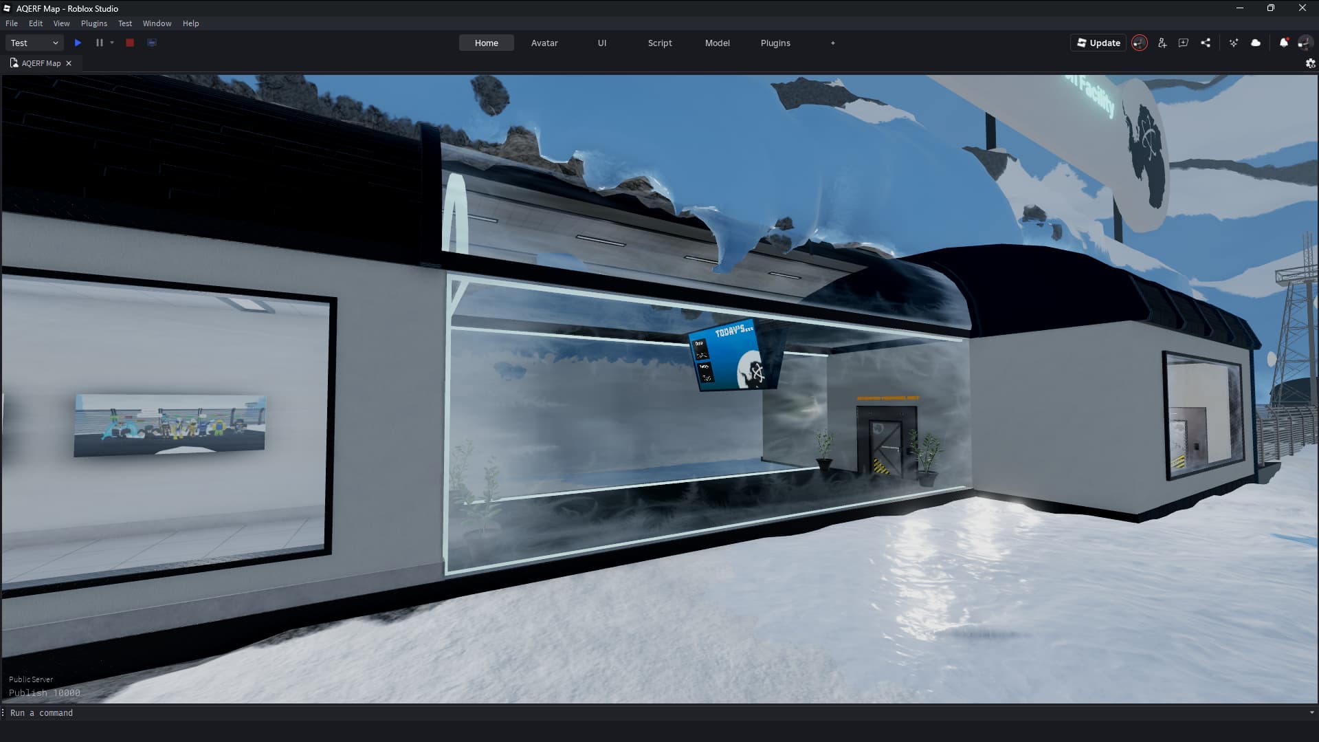Open the notifications bell
Screen dimensions: 1319x742
point(1283,43)
